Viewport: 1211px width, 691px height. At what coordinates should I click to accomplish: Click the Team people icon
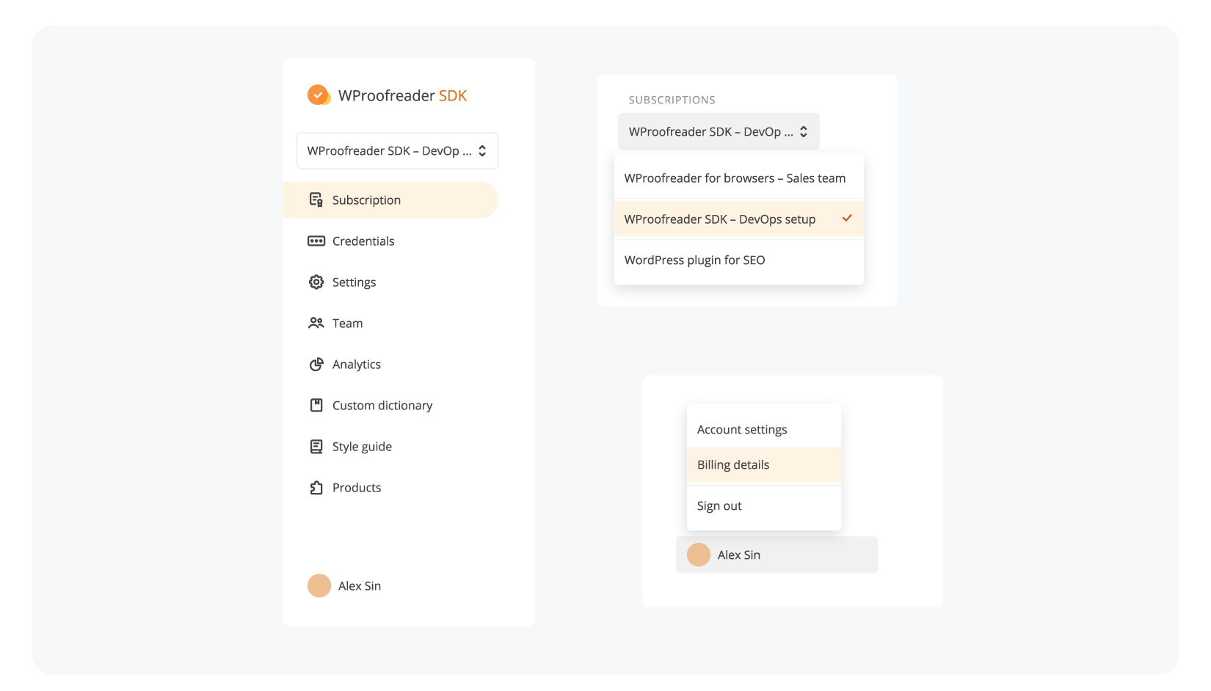[316, 323]
